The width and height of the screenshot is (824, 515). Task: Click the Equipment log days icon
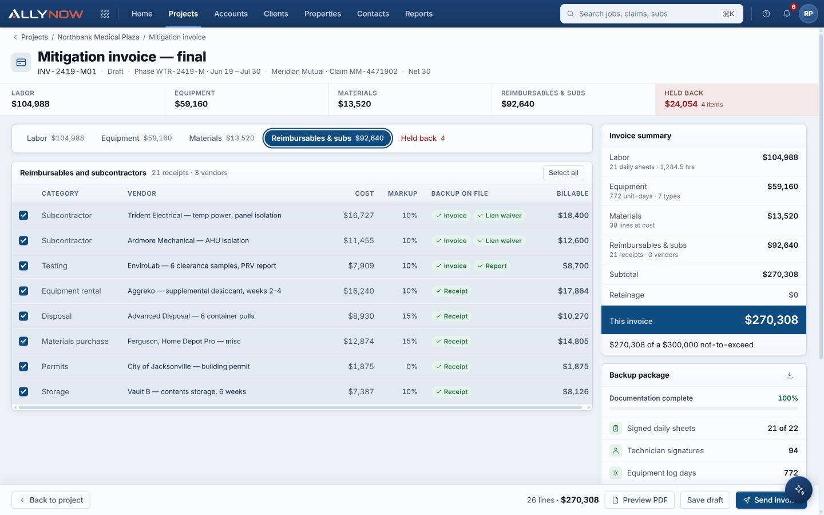click(616, 473)
